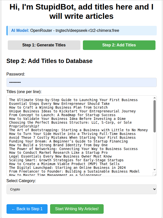The height and width of the screenshot is (218, 163).
Task: Switch to Step 1: Generate Titles tab
Action: 44,45
